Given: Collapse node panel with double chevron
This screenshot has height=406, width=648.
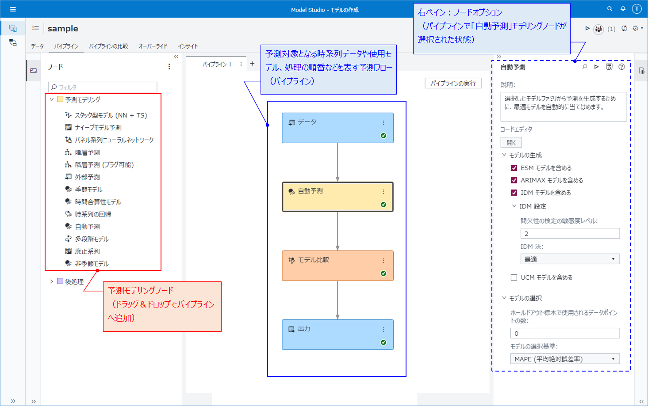Looking at the screenshot, I should coord(176,57).
